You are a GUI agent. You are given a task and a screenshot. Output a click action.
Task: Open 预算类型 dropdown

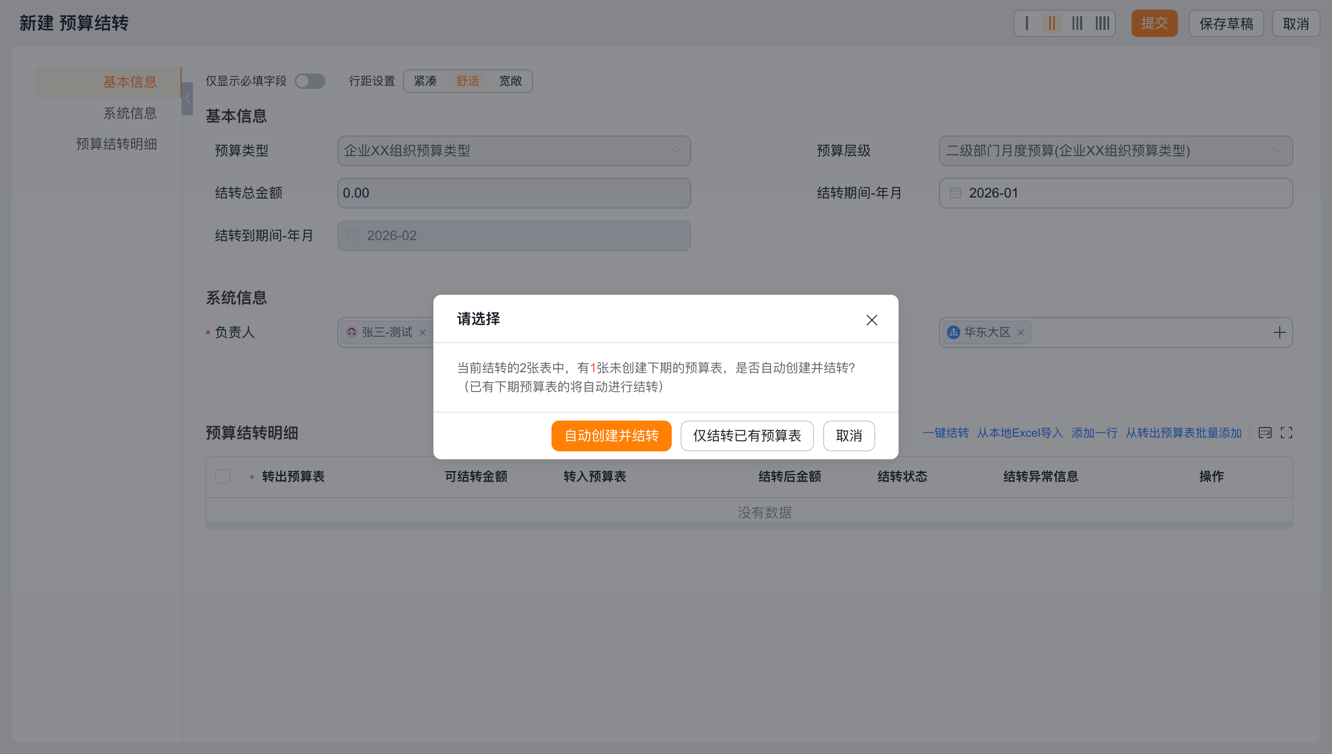514,151
